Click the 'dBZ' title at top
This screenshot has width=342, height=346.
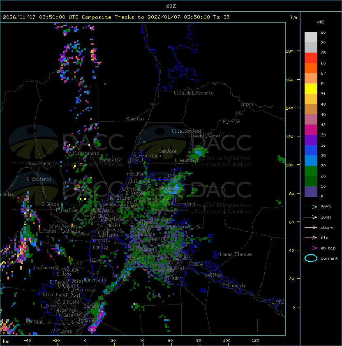[171, 6]
